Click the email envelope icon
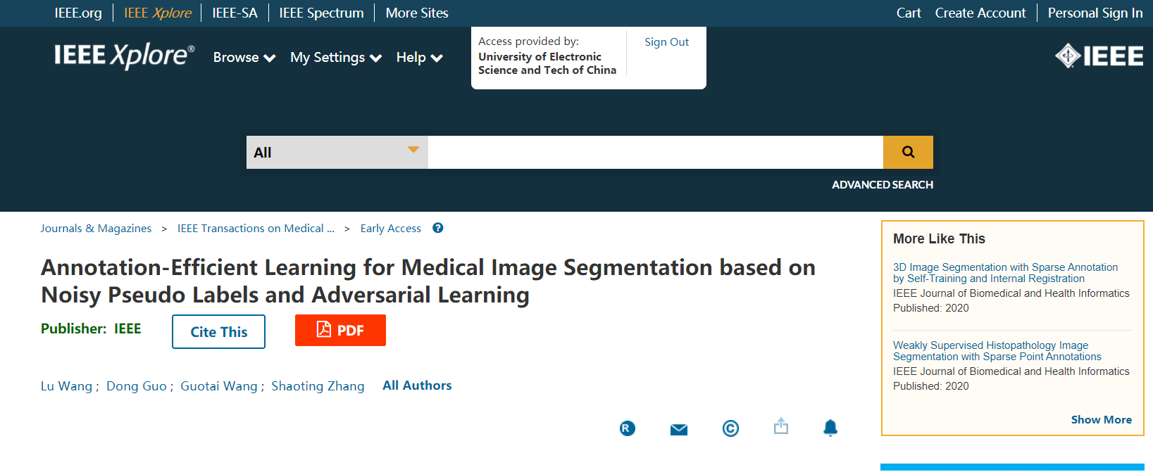The height and width of the screenshot is (472, 1153). coord(678,429)
